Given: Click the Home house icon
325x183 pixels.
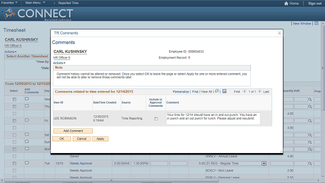Looking at the screenshot, I should (286, 4).
